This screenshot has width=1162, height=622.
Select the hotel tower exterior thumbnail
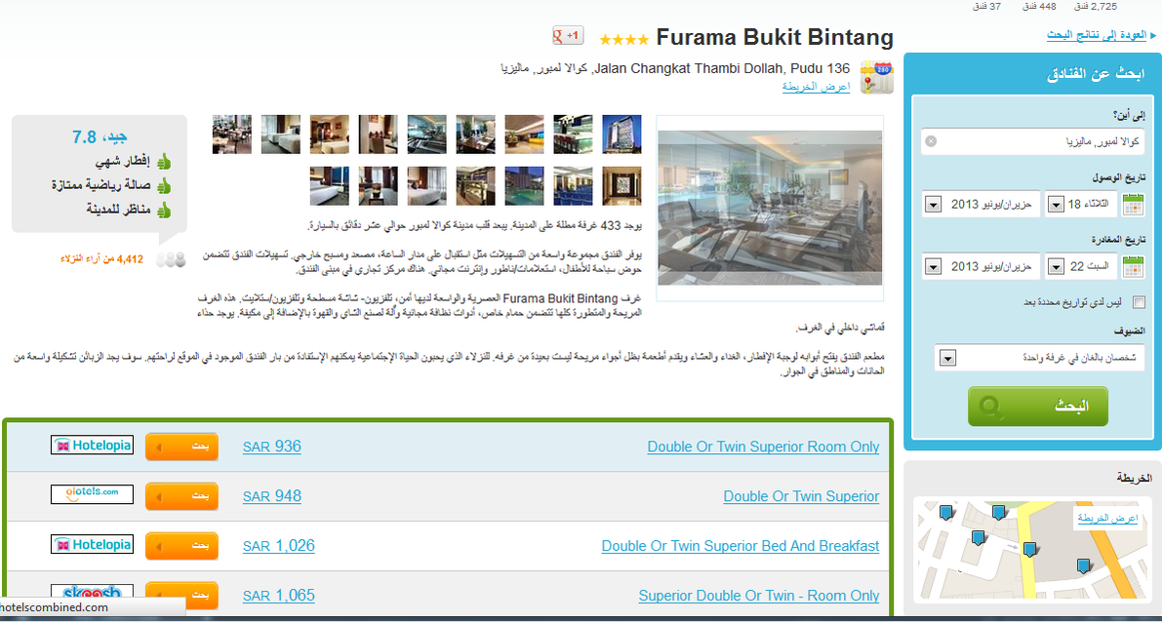[621, 134]
